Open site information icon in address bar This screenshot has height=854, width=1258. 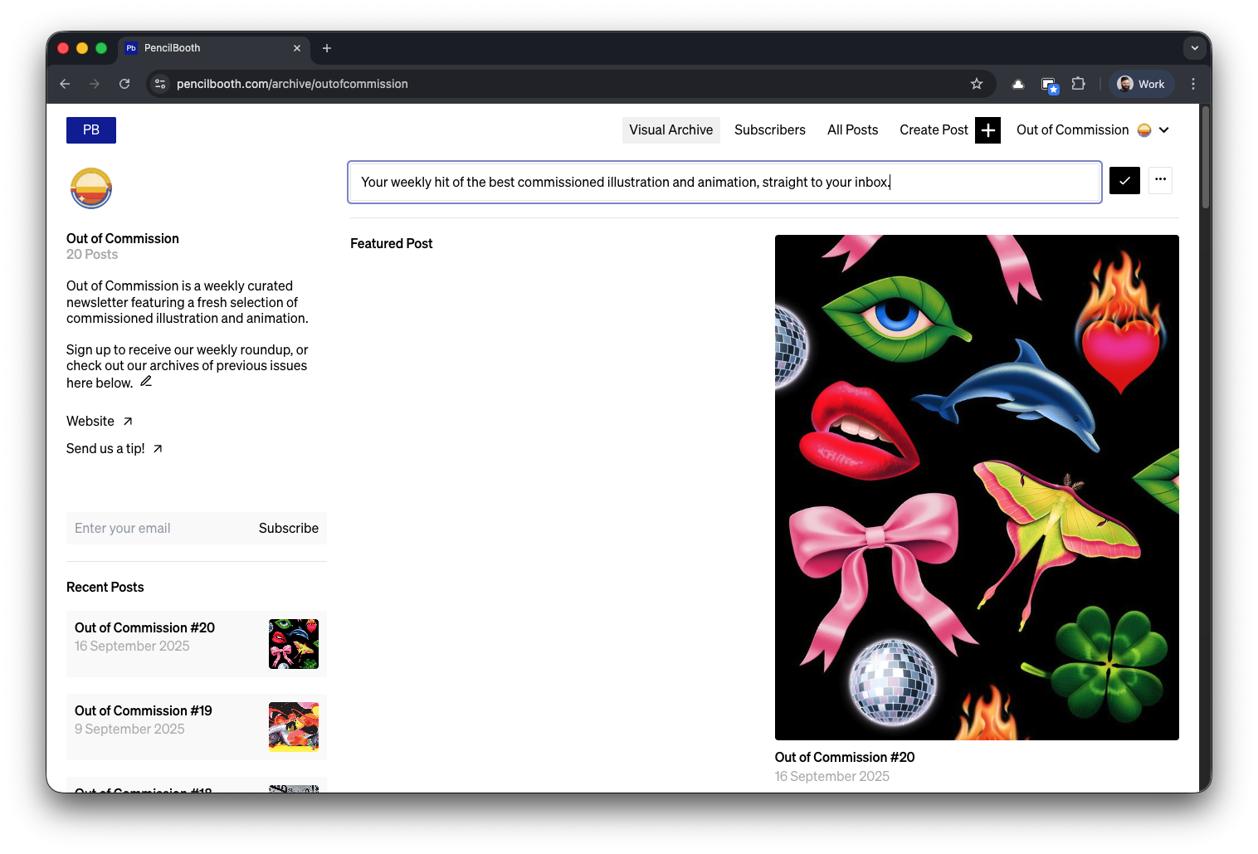tap(161, 84)
